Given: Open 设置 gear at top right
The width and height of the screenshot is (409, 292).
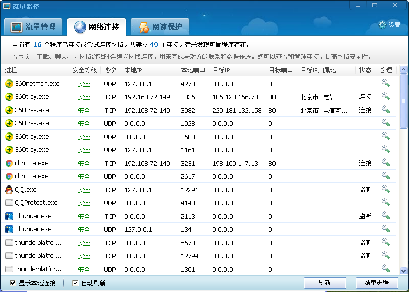Looking at the screenshot, I should pos(389,25).
